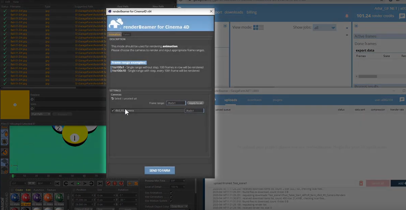Close the renderBeamer for Cinema4D dialog

pos(211,11)
